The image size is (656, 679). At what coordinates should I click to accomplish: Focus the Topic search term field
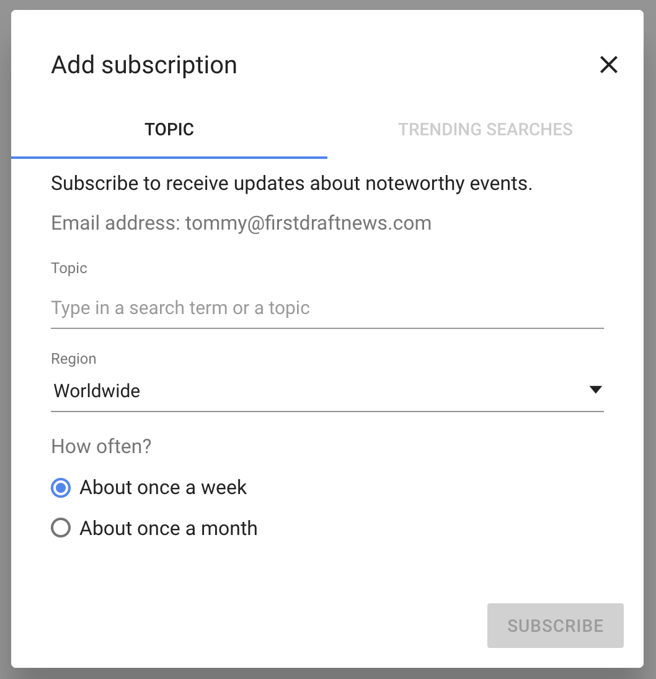(327, 308)
